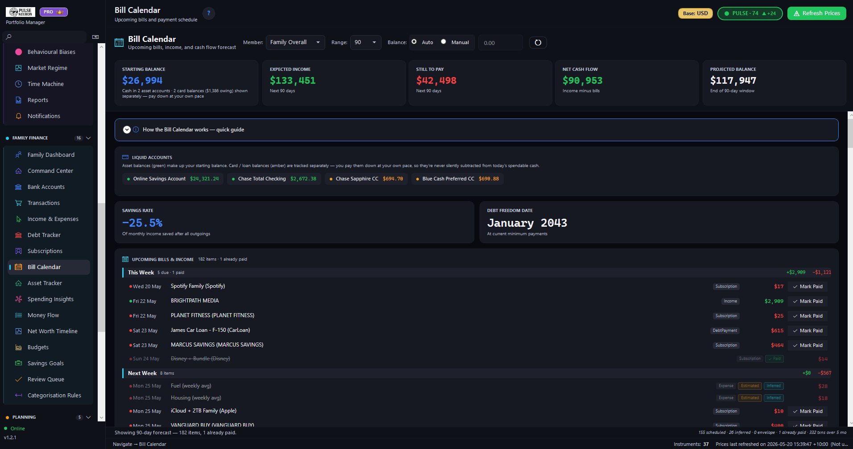Select the Manual balance radio button

pyautogui.click(x=443, y=41)
